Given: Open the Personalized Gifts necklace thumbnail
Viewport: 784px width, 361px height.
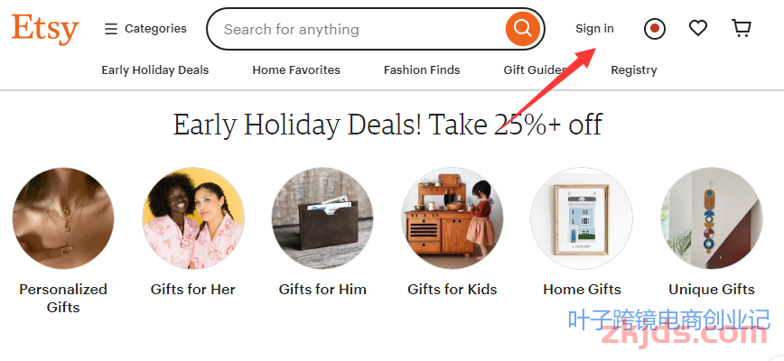Looking at the screenshot, I should click(63, 218).
